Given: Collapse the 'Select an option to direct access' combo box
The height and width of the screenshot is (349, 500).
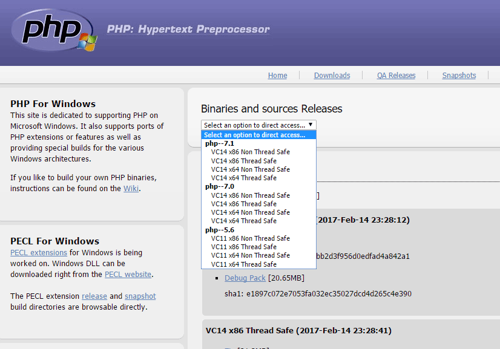Looking at the screenshot, I should (x=258, y=125).
